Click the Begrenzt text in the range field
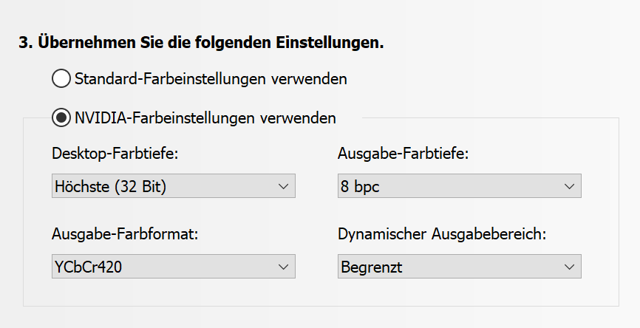The height and width of the screenshot is (328, 640). (372, 267)
